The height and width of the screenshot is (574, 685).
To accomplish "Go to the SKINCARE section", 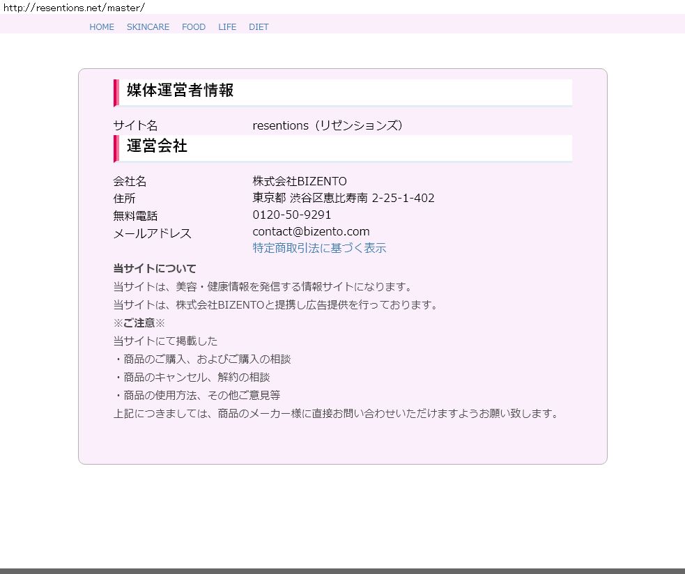I will 148,27.
